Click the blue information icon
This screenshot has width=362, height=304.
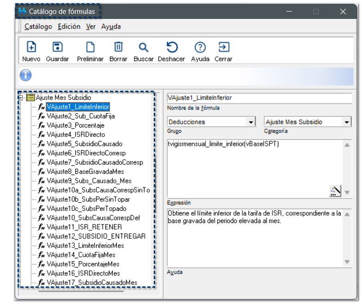[26, 75]
